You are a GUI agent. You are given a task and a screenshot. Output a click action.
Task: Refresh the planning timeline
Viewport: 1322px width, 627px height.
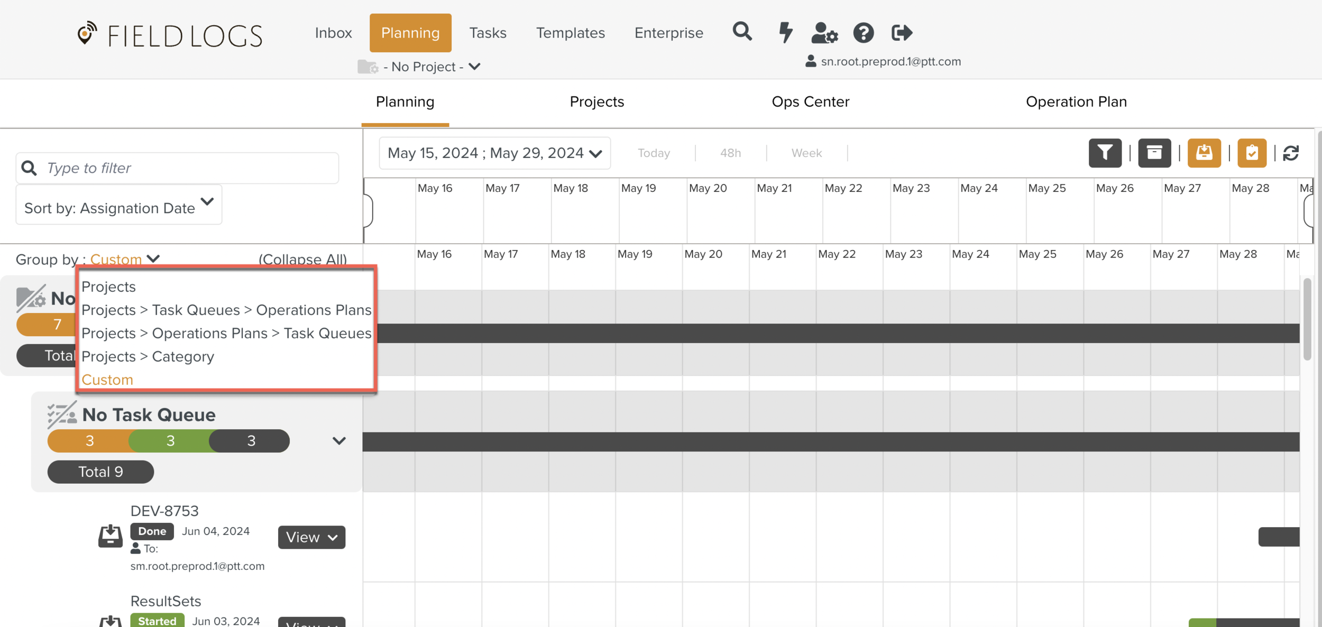coord(1291,153)
